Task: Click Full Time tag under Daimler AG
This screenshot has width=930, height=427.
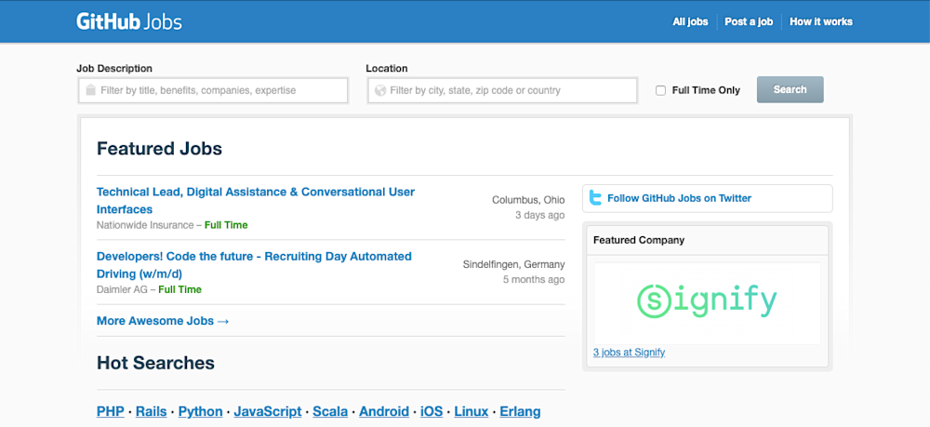Action: pyautogui.click(x=179, y=290)
